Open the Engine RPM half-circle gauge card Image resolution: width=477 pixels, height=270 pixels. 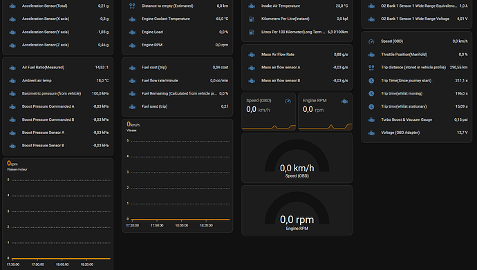pyautogui.click(x=297, y=210)
